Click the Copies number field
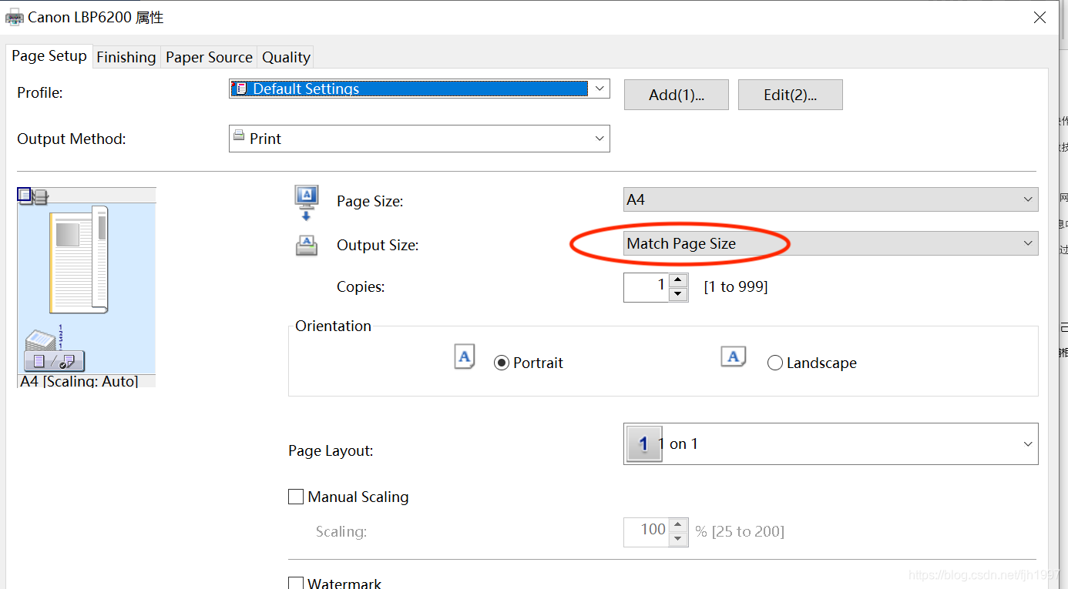The height and width of the screenshot is (589, 1068). [x=646, y=287]
